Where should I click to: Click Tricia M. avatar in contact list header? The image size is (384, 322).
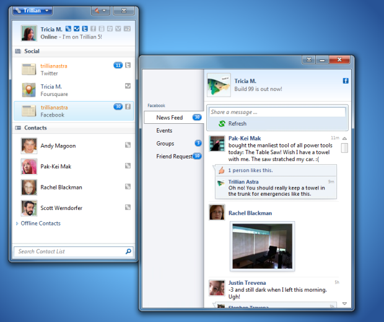(29, 33)
